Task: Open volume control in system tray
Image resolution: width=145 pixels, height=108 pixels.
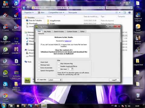Action: click(129, 106)
